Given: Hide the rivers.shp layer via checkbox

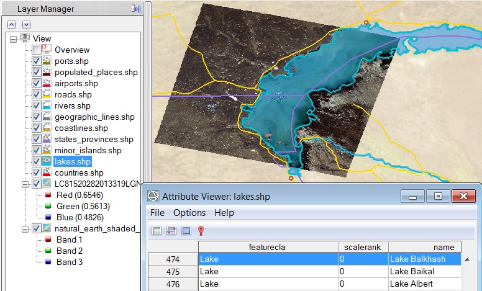Looking at the screenshot, I should click(x=37, y=105).
